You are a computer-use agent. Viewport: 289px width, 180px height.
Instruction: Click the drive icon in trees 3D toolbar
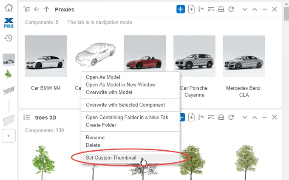pyautogui.click(x=221, y=117)
